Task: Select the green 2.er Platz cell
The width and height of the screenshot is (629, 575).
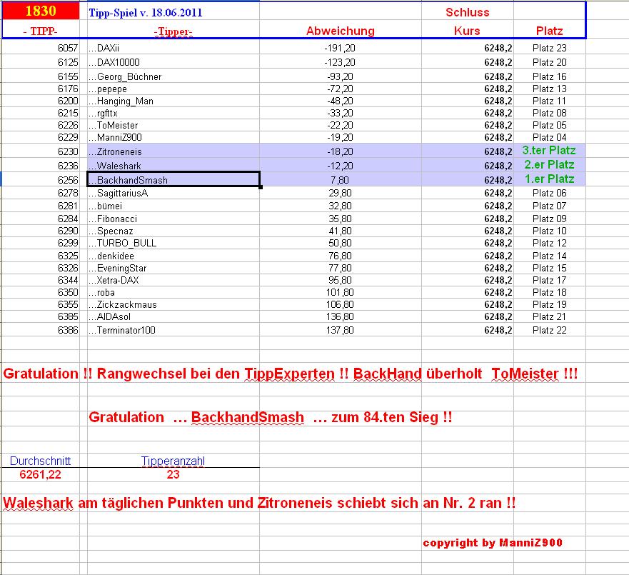Action: click(549, 164)
